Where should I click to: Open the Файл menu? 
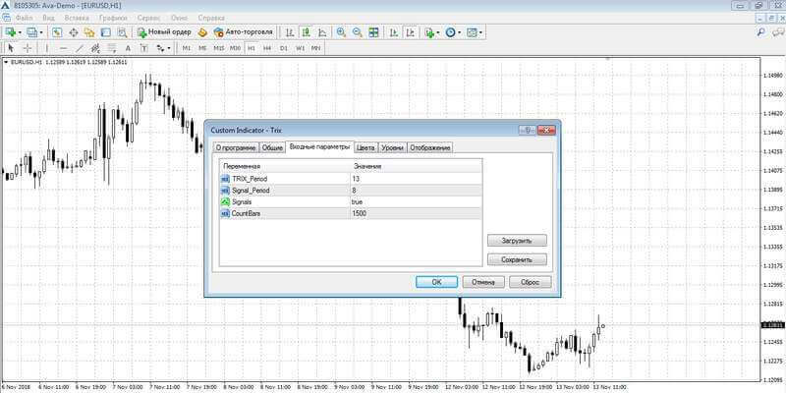(24, 18)
